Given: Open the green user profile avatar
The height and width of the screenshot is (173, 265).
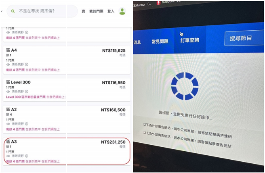Looking at the screenshot, I should point(122,11).
